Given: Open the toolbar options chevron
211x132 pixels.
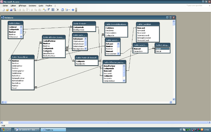Looking at the screenshot, I should click(x=76, y=10).
